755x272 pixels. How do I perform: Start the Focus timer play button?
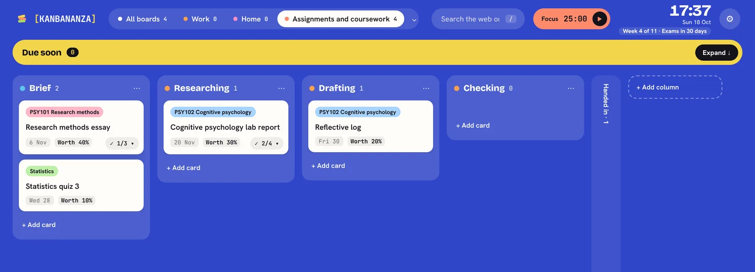[x=599, y=19]
